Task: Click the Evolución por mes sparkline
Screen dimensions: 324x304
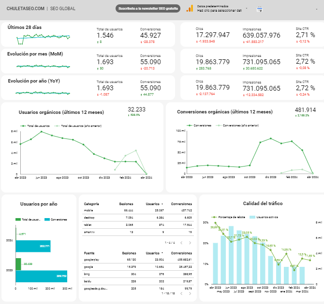Action: pos(43,66)
